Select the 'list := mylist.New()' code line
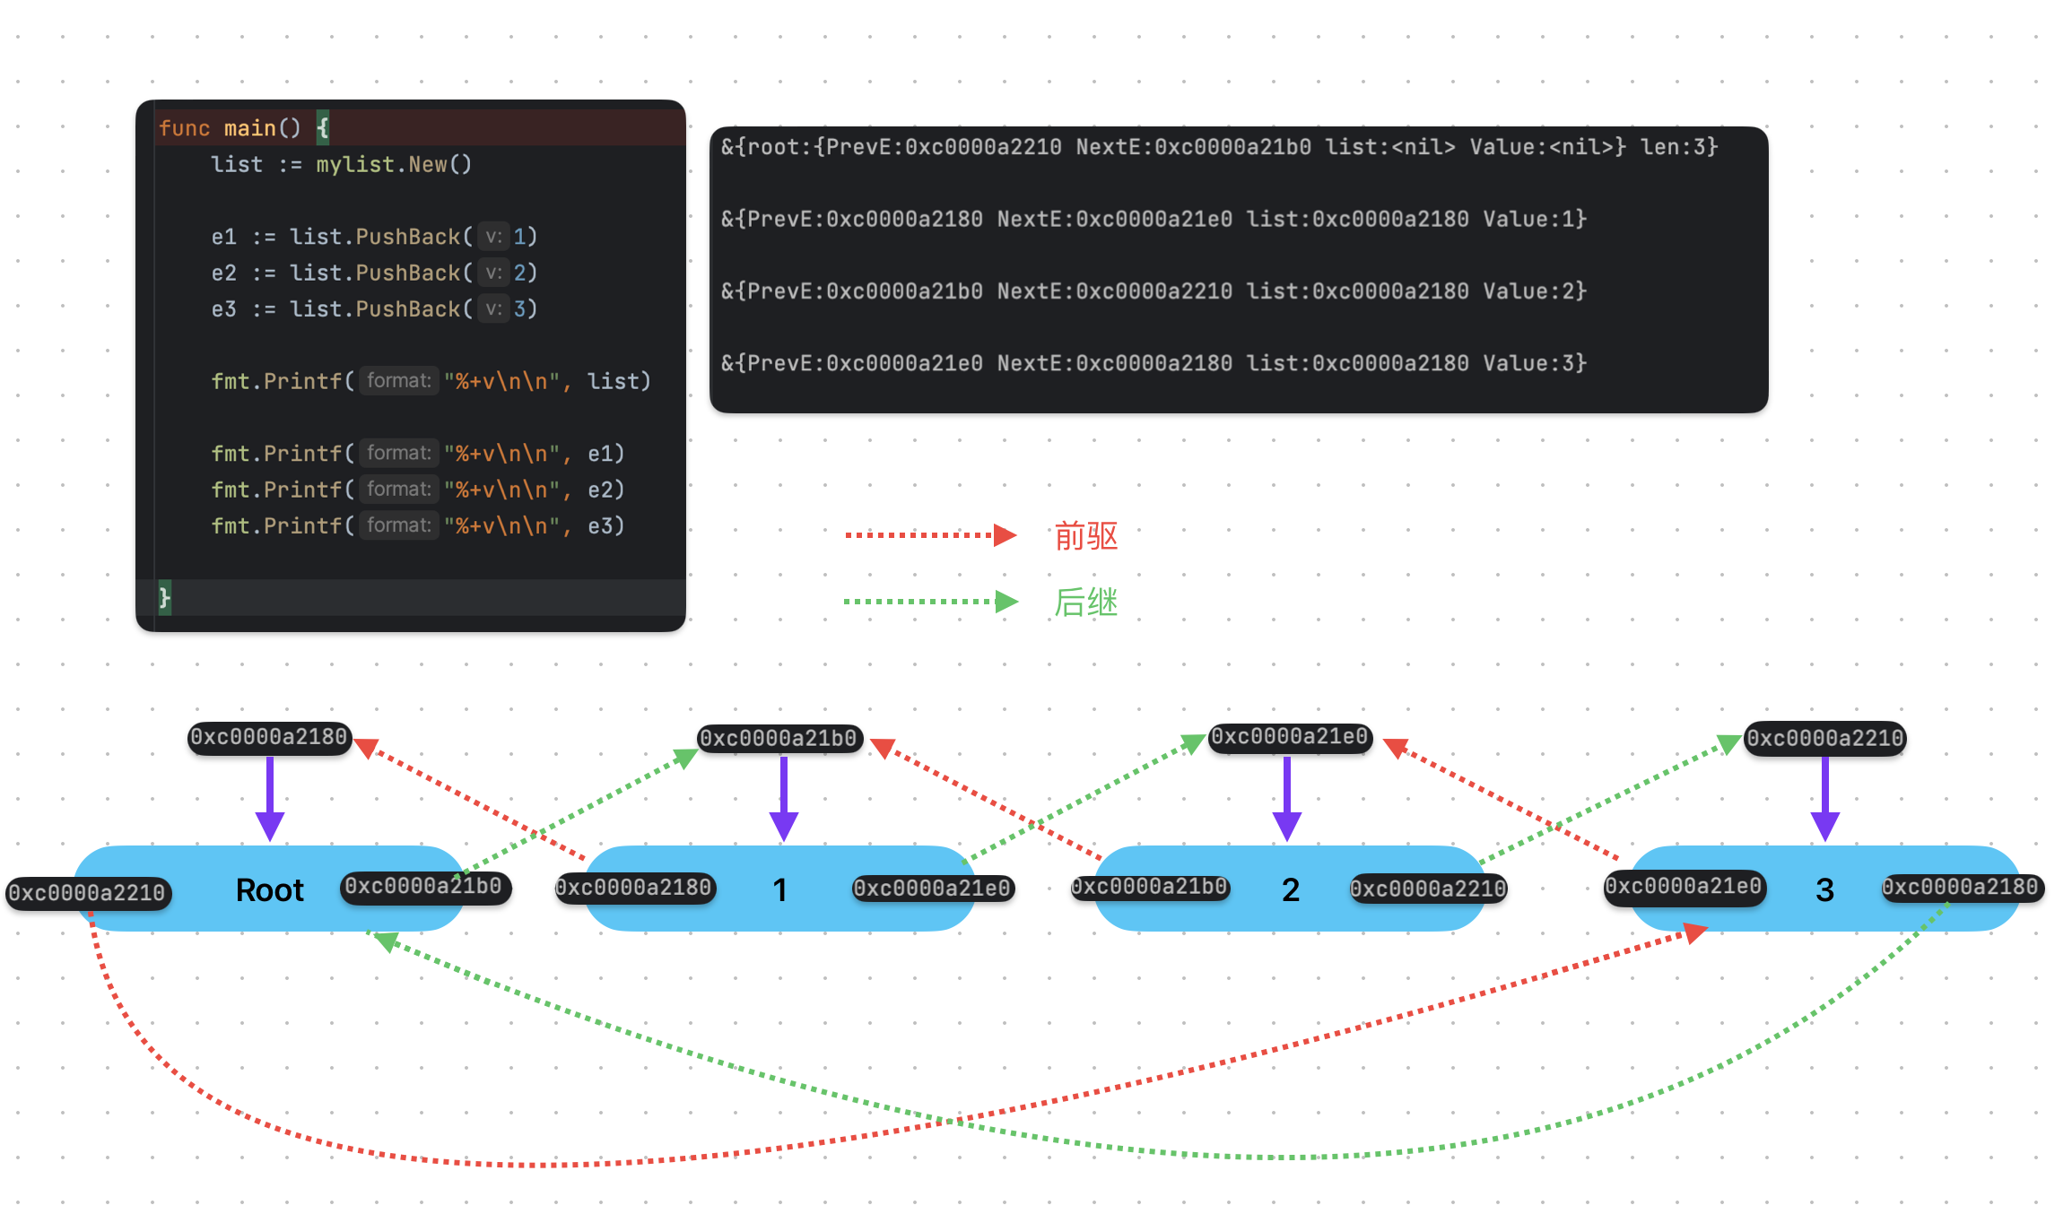The image size is (2072, 1214). (341, 165)
